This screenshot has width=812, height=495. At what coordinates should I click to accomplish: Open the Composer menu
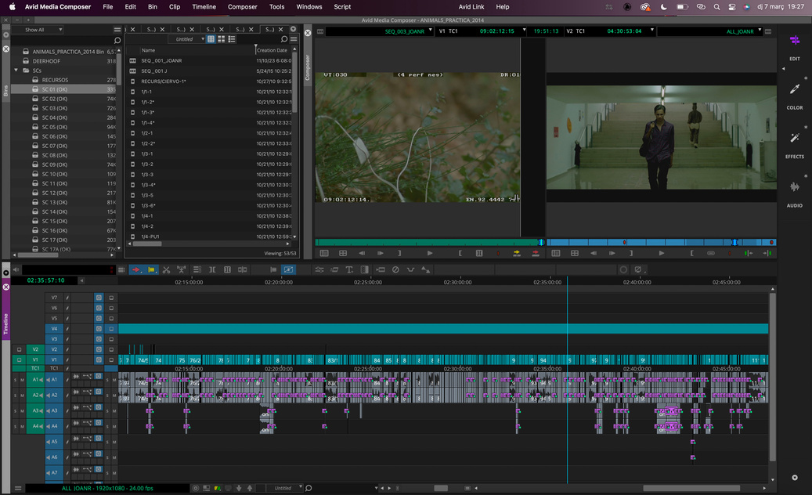point(243,7)
